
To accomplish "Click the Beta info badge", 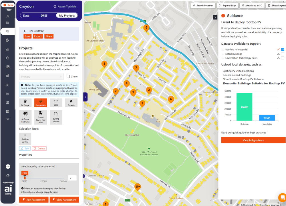I will click(8, 5).
